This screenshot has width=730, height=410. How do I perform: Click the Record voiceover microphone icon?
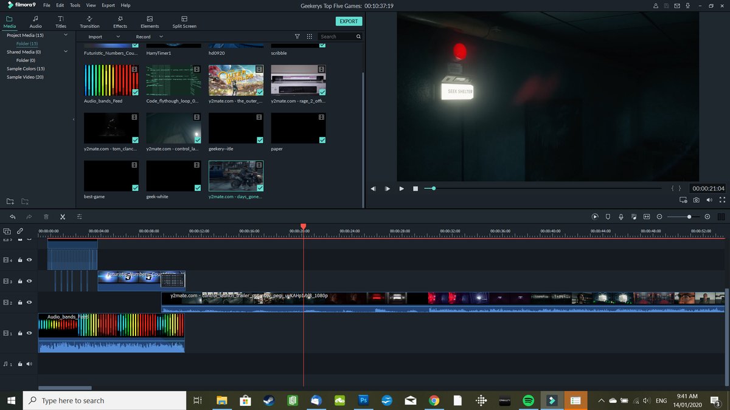coord(621,217)
